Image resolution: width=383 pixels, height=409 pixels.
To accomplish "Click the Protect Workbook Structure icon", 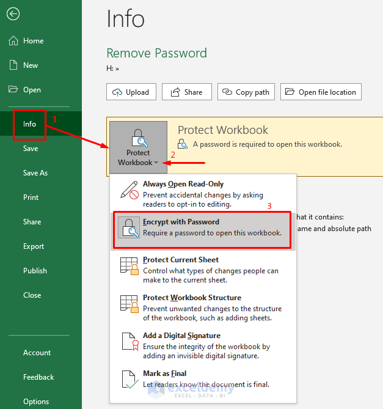I will (129, 304).
